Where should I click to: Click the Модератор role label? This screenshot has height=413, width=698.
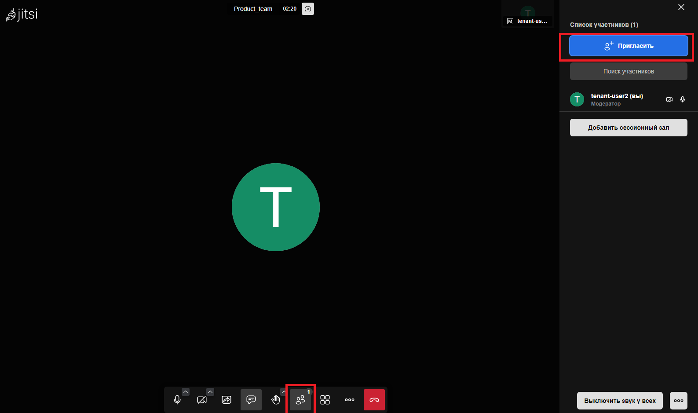(x=606, y=104)
